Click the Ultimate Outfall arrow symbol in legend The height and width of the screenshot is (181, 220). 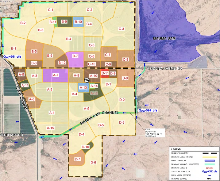(210, 178)
